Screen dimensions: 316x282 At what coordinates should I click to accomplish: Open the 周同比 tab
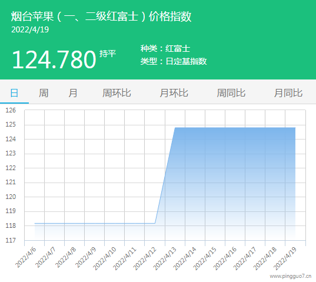(231, 93)
